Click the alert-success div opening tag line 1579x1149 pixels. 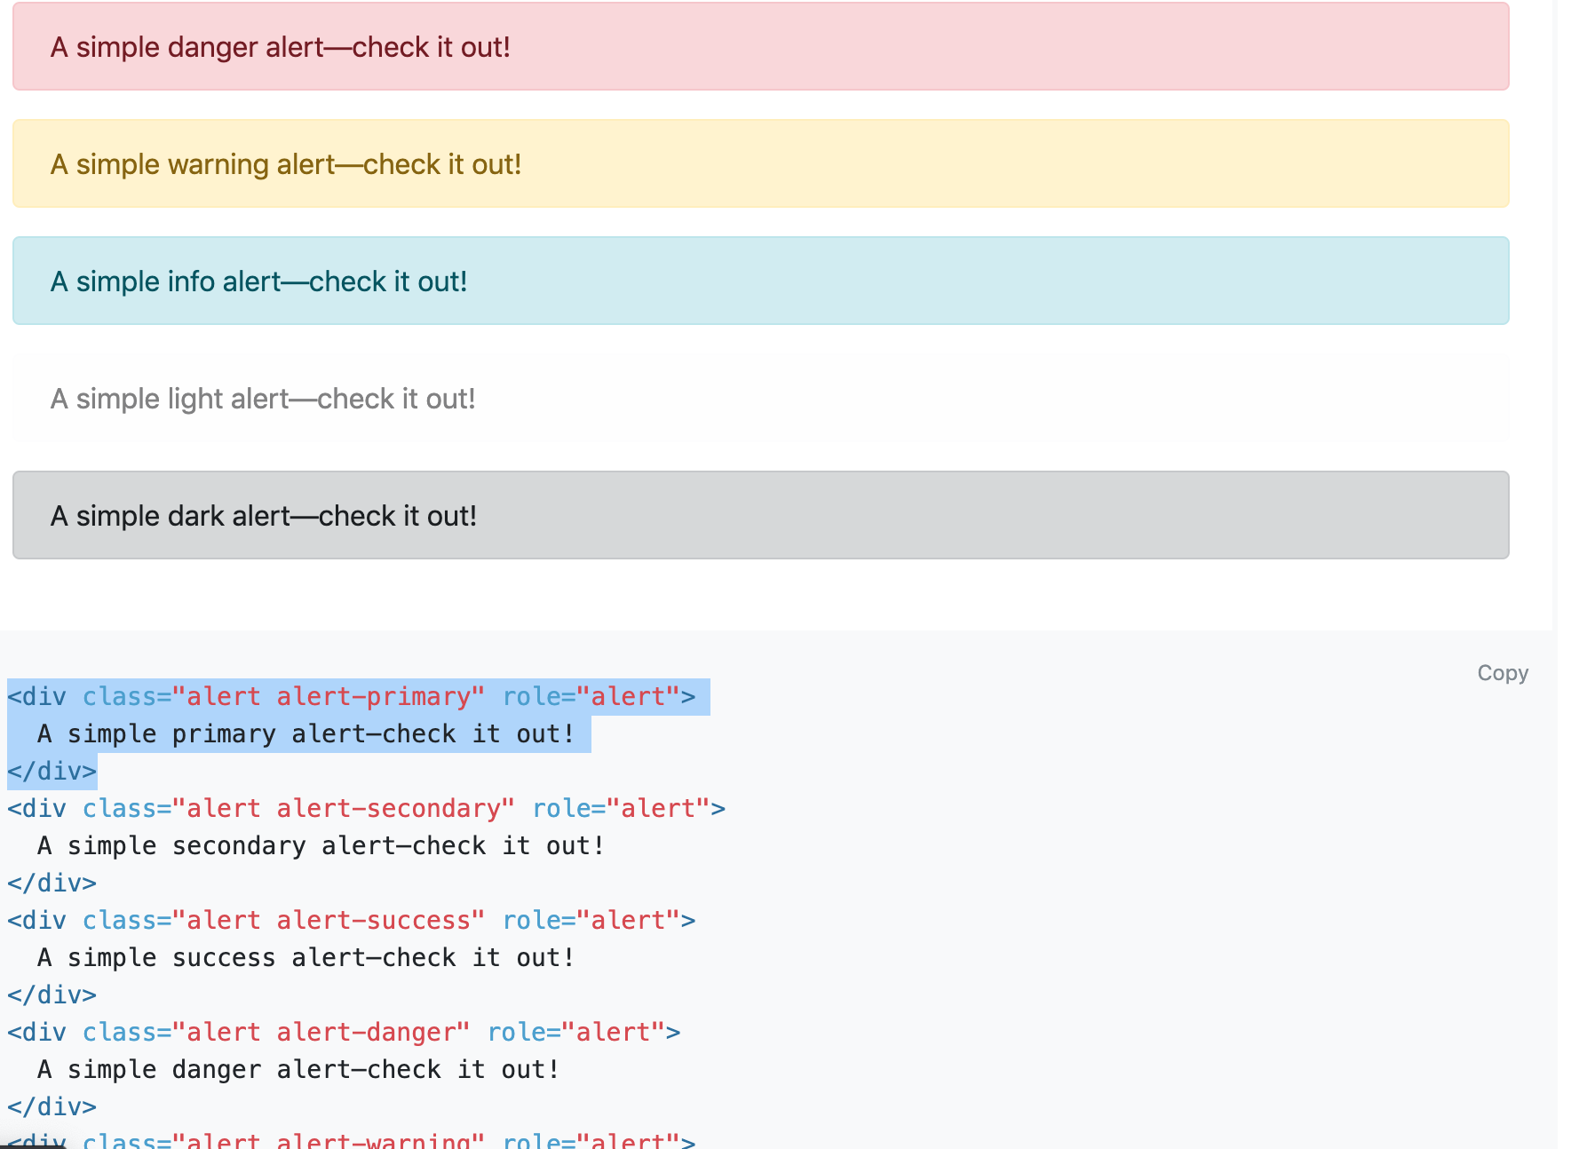coord(352,921)
